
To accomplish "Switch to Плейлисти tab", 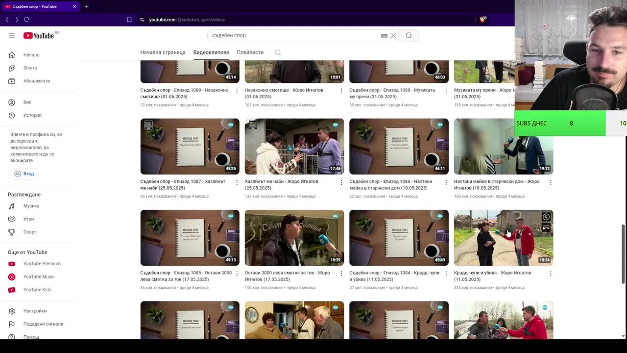I will pyautogui.click(x=250, y=52).
